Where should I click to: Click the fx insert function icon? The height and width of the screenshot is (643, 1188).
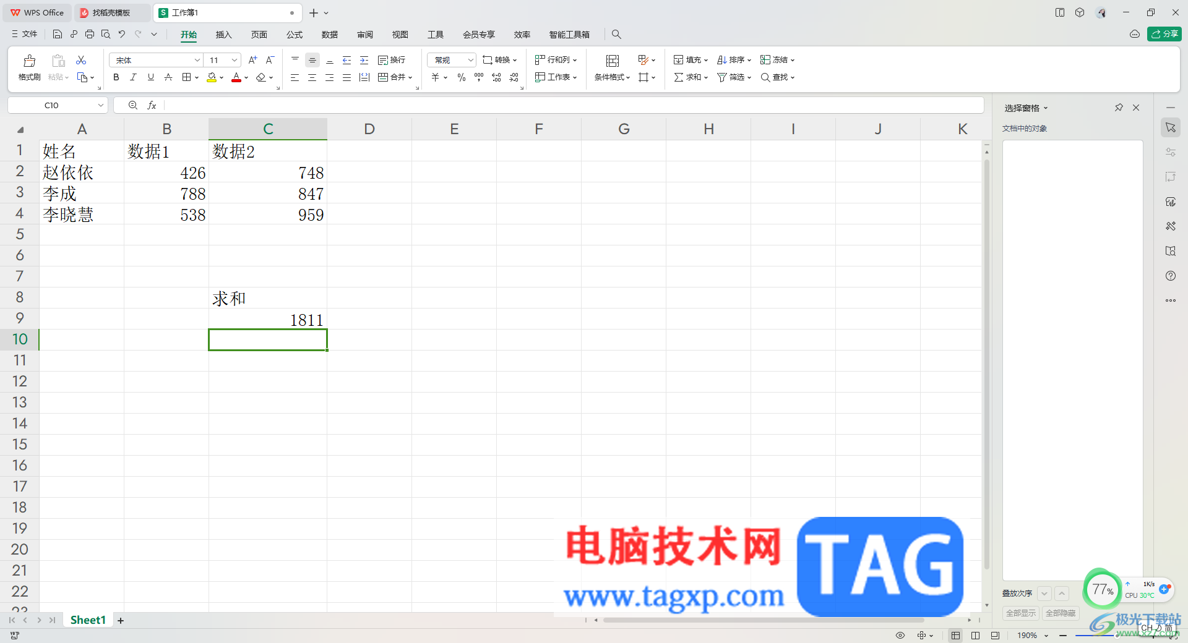(152, 106)
